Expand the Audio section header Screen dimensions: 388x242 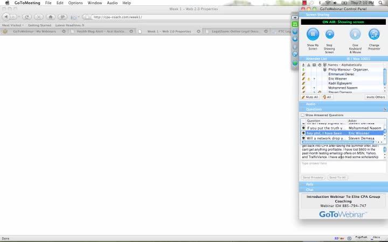click(x=343, y=104)
